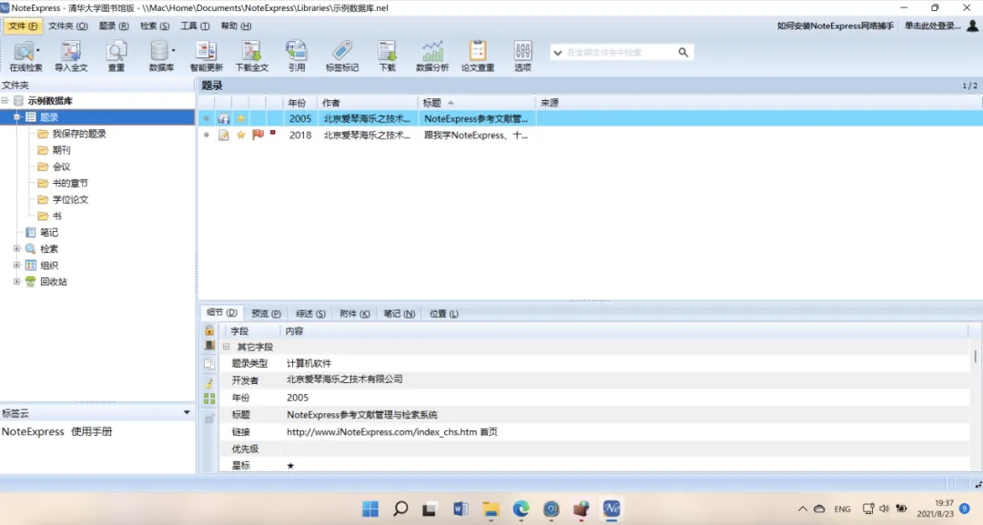Click the search input field in toolbar

point(620,53)
